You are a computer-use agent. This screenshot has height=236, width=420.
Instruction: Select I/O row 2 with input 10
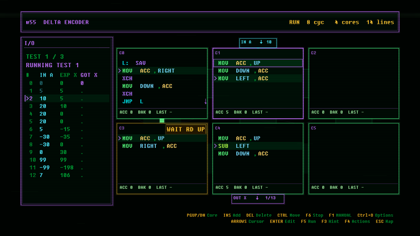(67, 98)
